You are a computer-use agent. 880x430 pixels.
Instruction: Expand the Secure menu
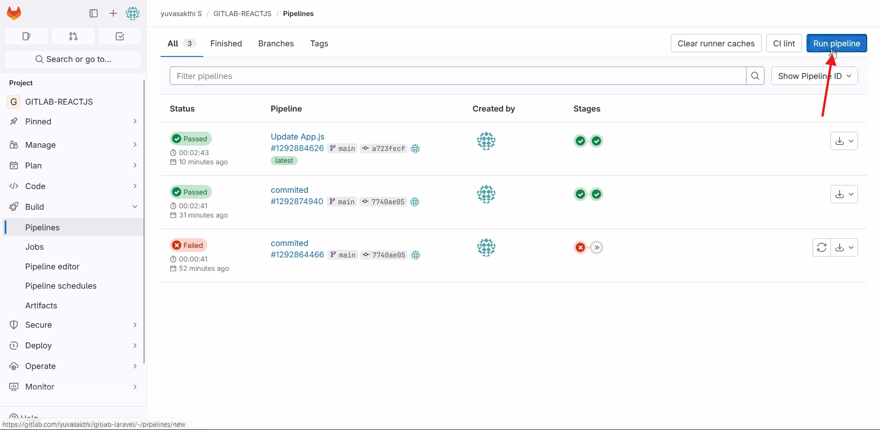73,325
